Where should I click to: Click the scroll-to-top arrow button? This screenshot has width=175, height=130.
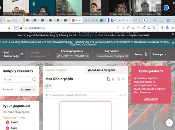pos(169,123)
